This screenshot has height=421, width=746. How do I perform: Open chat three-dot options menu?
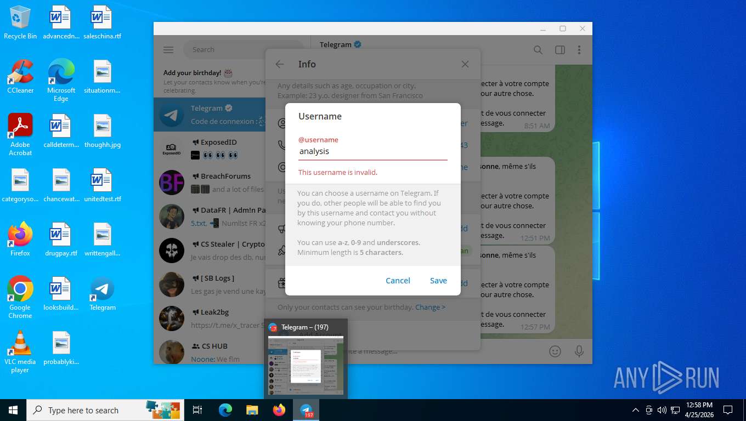pyautogui.click(x=579, y=50)
